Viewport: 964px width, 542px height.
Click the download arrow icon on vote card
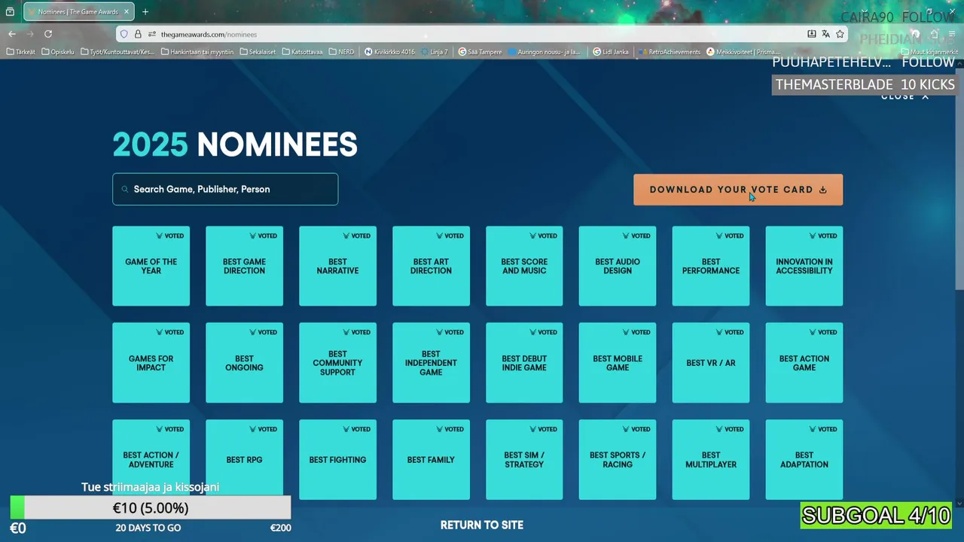click(822, 190)
